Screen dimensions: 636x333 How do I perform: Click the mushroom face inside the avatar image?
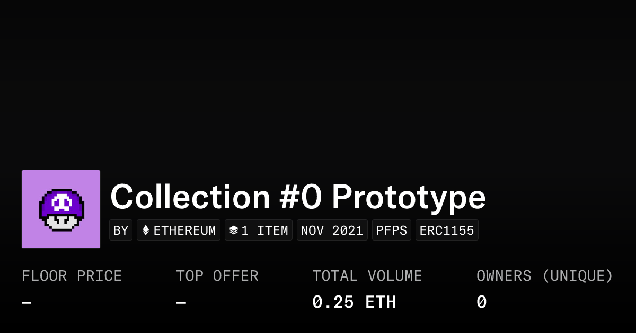click(60, 203)
